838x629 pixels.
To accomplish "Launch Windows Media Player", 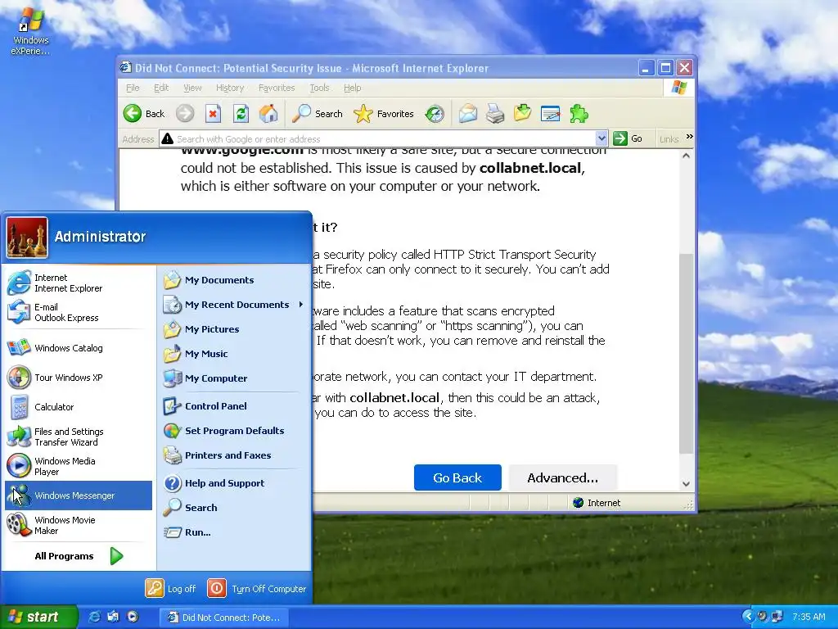I will tap(78, 466).
